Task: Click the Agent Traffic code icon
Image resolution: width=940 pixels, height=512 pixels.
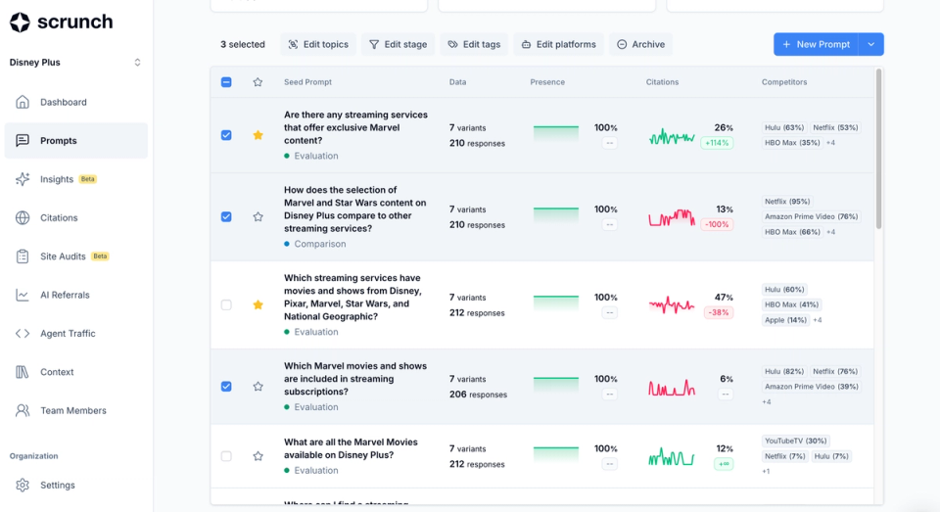Action: (23, 333)
